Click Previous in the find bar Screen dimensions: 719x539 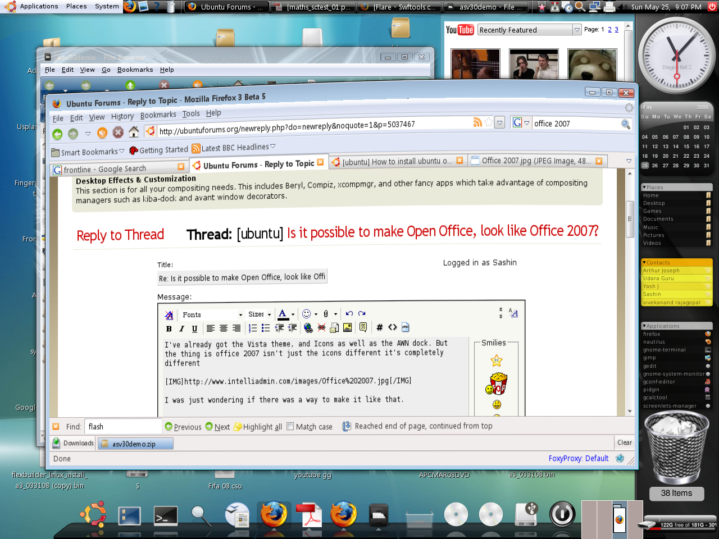[x=183, y=427]
